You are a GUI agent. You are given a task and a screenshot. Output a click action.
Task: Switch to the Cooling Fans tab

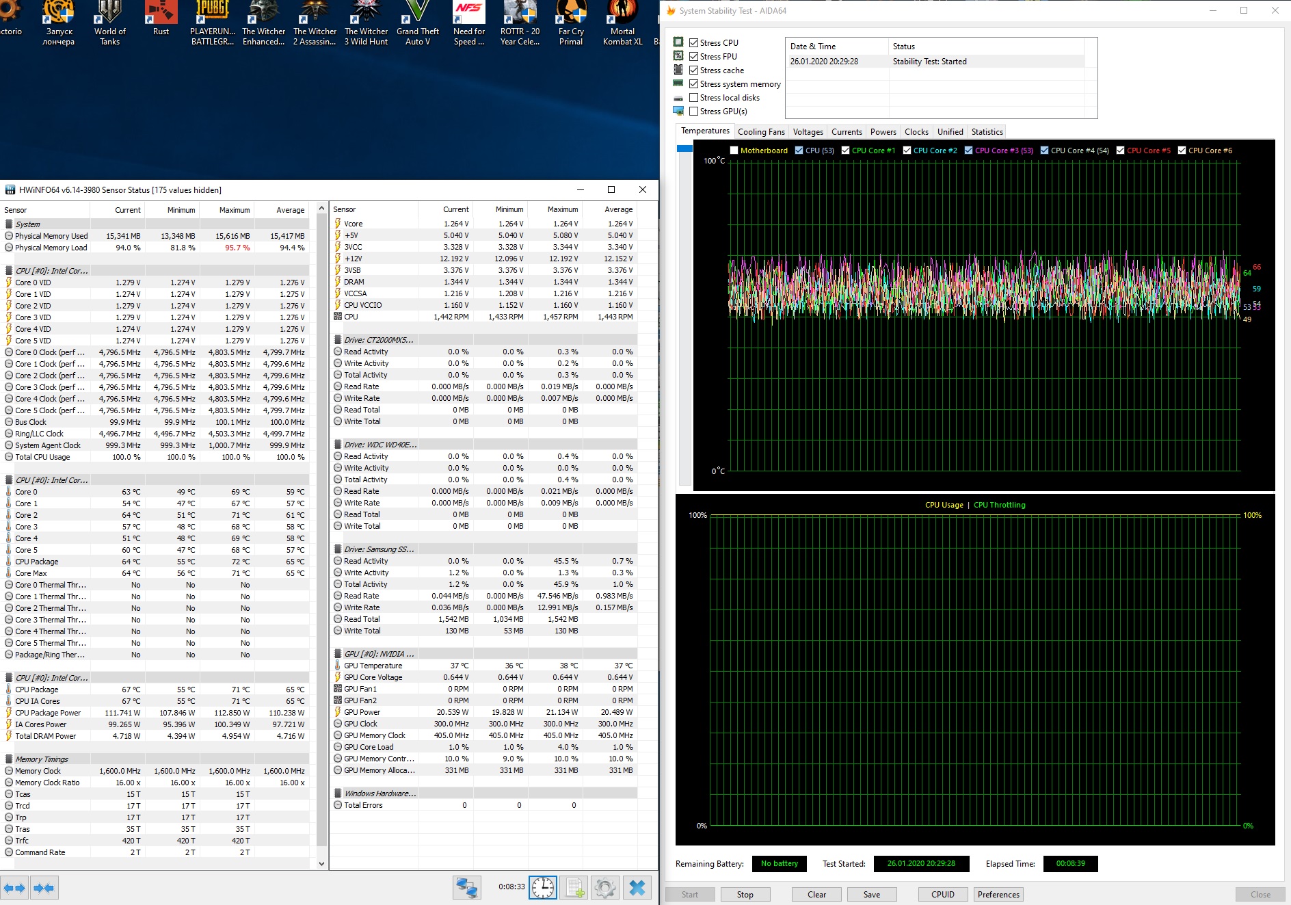[x=760, y=132]
